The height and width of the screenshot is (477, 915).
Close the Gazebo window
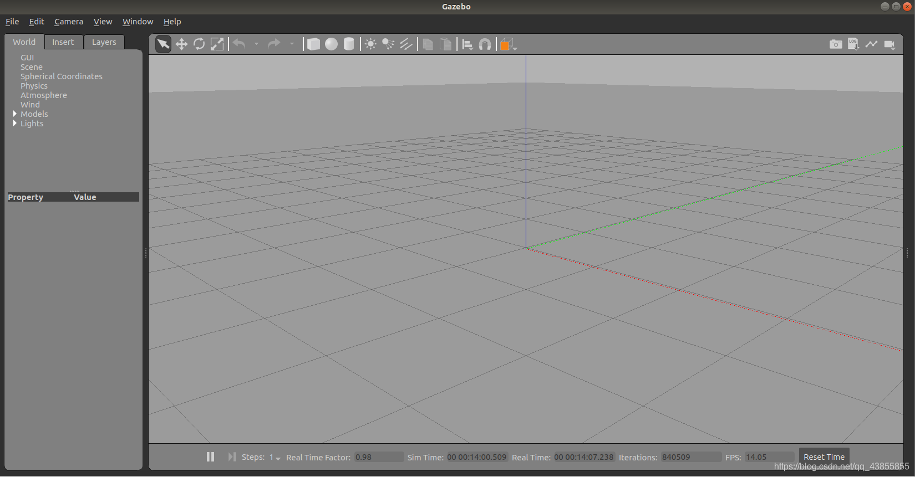pyautogui.click(x=907, y=7)
